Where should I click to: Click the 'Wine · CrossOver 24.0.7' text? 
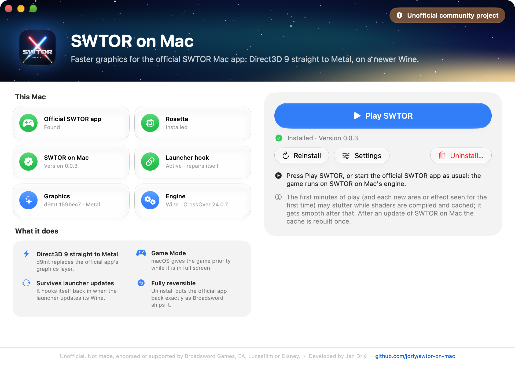tap(197, 205)
